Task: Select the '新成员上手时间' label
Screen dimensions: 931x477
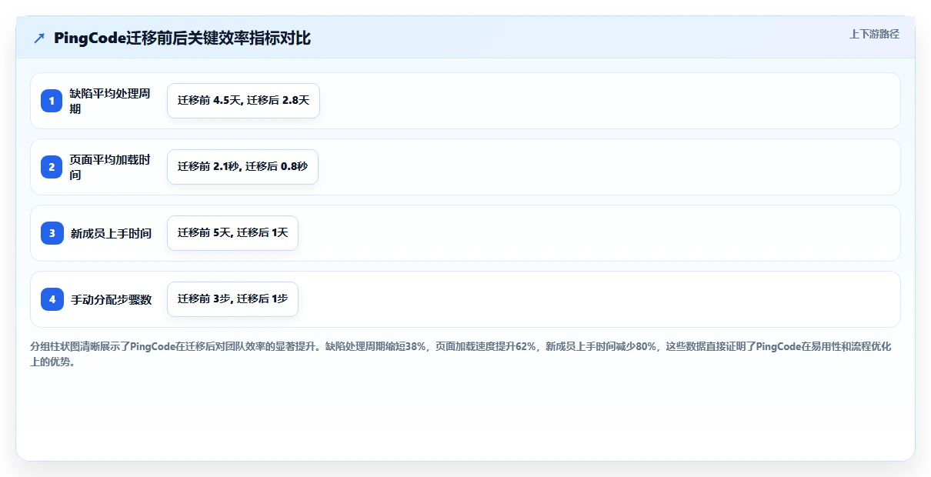Action: point(111,233)
